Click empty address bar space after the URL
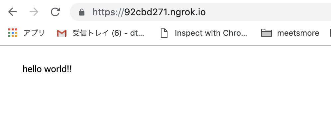This screenshot has width=331, height=125. tap(268, 12)
